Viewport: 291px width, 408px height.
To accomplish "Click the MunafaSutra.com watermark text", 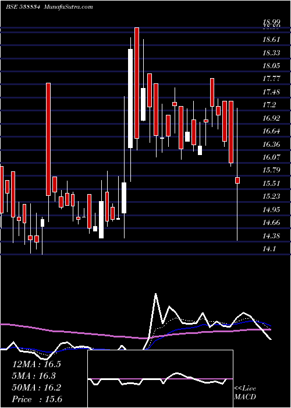I will 69,7.
